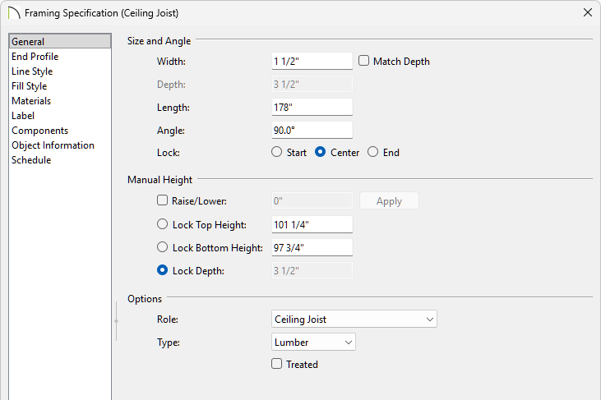Click the Length input field
Screen dimensions: 601x400
(x=312, y=107)
